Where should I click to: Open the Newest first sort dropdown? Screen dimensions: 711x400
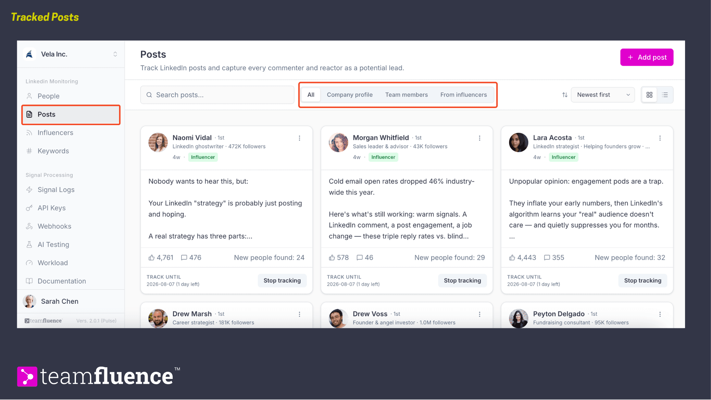(x=603, y=95)
